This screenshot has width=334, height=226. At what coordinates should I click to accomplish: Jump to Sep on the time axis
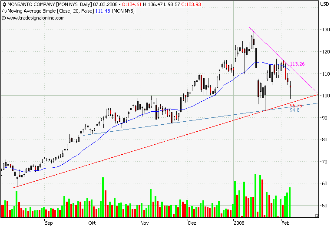point(48,223)
